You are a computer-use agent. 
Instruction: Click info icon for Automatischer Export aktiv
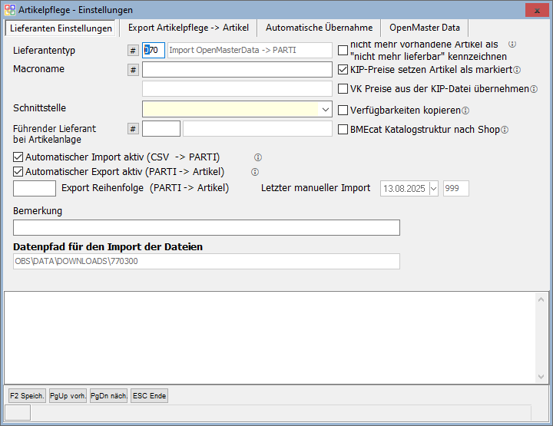[255, 172]
